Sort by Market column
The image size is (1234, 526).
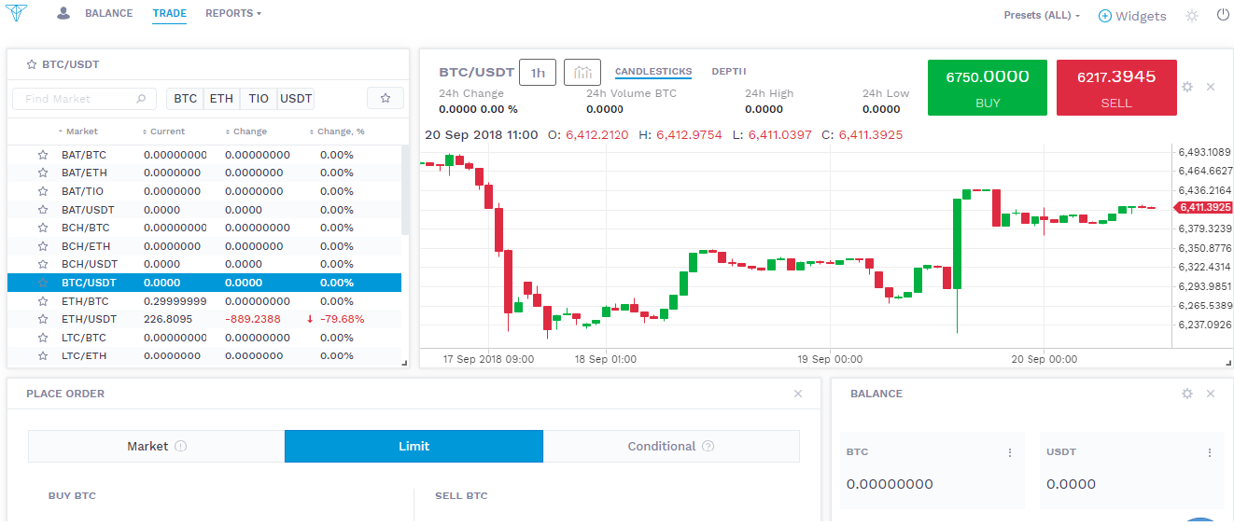click(77, 131)
